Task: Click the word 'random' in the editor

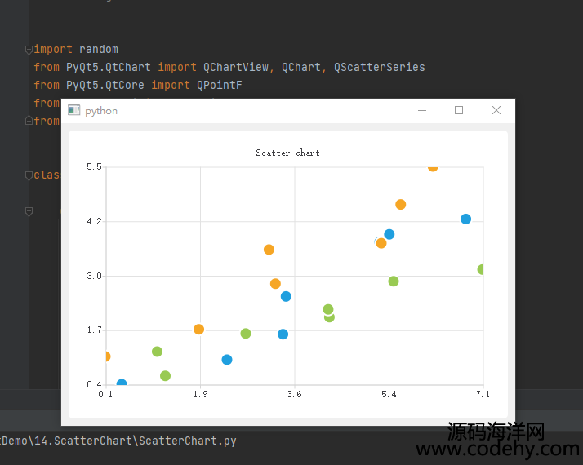Action: tap(98, 49)
